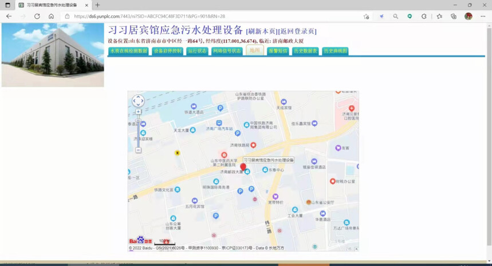
Task: Click the 明珠国际商务港 marker
Action: (216, 181)
